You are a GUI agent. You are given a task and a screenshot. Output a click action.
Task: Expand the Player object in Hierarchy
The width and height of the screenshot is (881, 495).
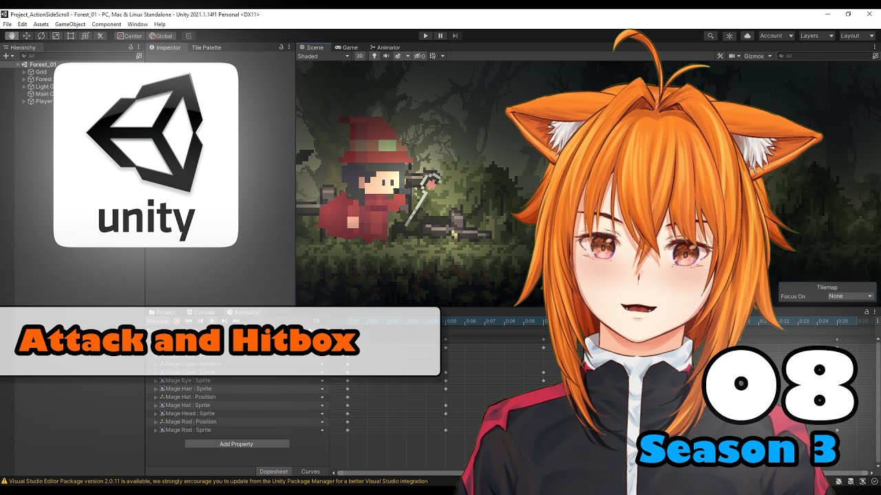click(24, 102)
